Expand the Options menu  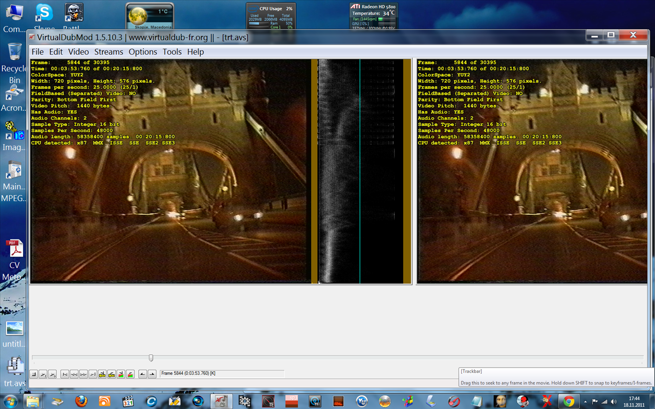pos(143,52)
